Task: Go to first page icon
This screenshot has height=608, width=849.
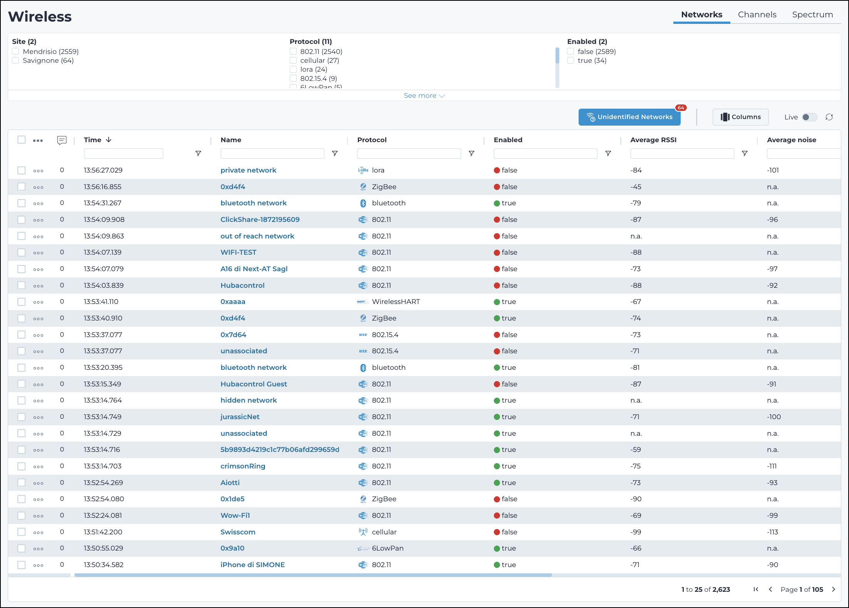Action: point(756,589)
